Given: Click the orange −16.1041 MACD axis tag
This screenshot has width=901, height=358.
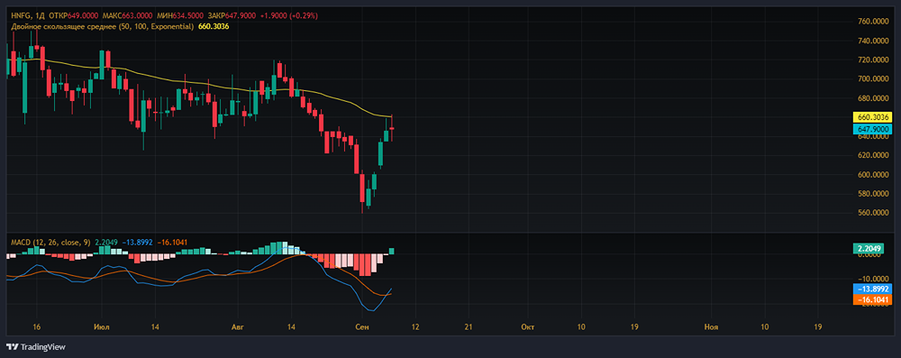Looking at the screenshot, I should (873, 299).
